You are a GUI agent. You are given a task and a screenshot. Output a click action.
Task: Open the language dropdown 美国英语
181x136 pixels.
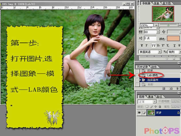150,52
